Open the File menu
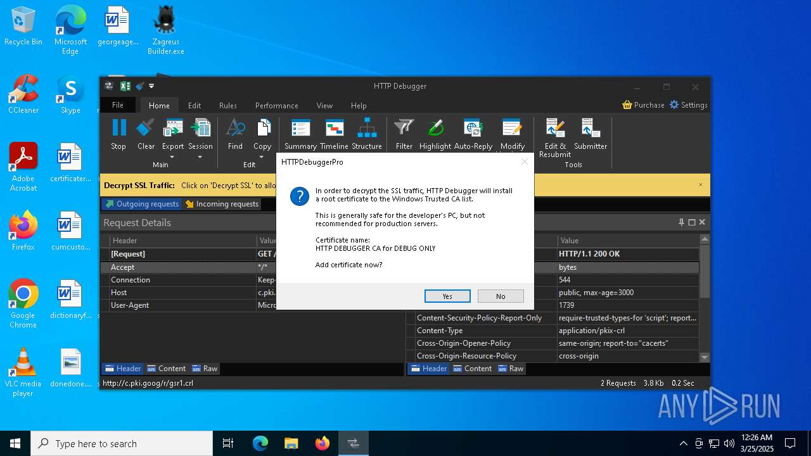This screenshot has width=811, height=456. click(x=118, y=105)
